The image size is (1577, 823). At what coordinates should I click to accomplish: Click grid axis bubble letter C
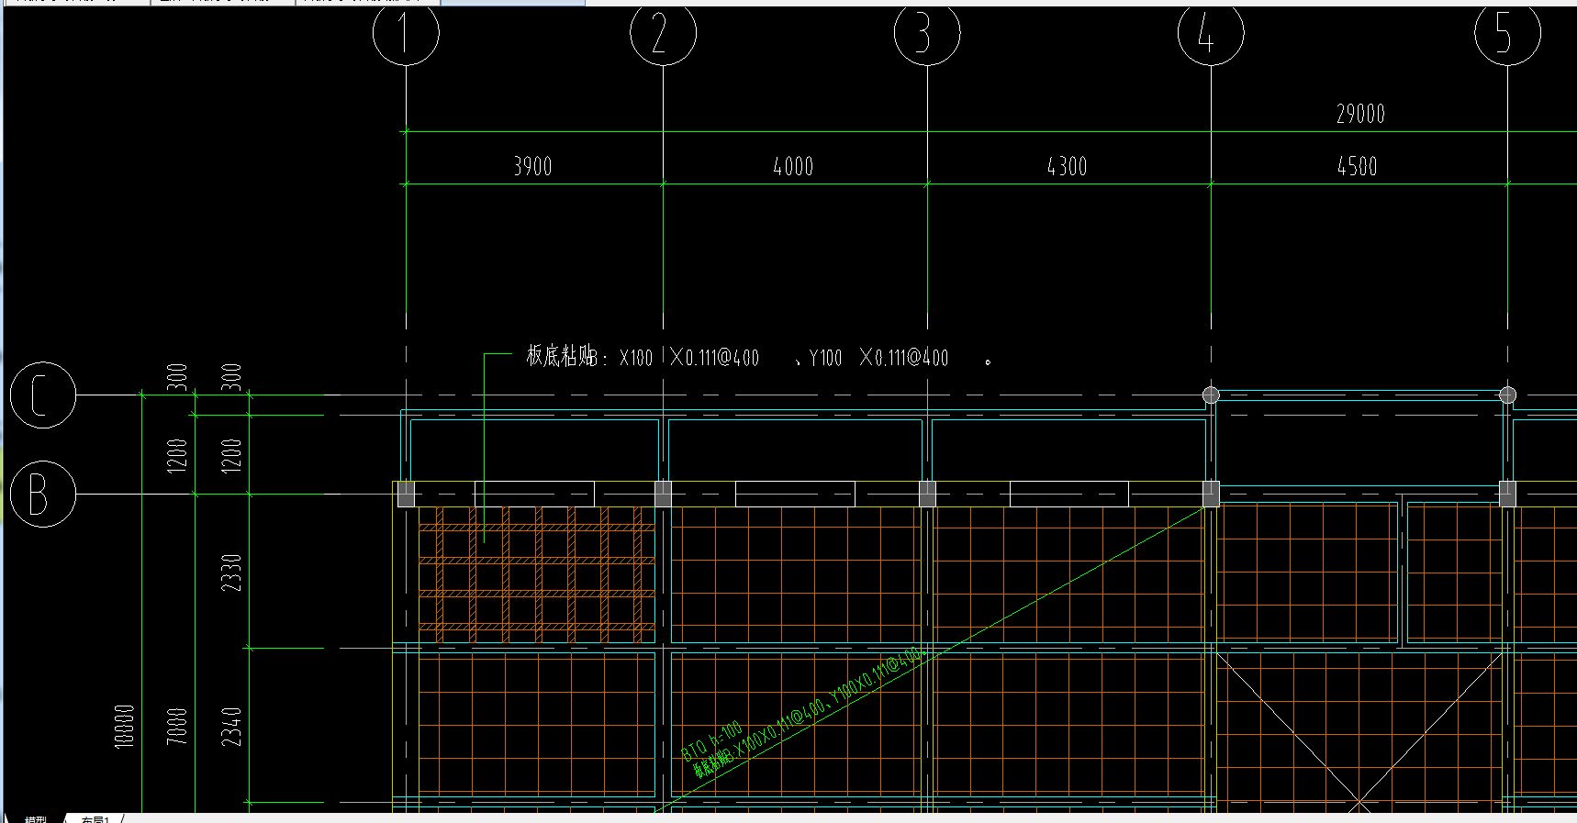42,395
